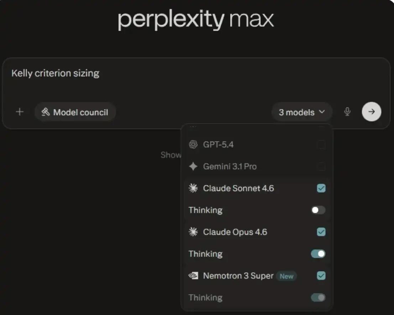Image resolution: width=394 pixels, height=315 pixels.
Task: Click the Gemini sparkle icon
Action: [x=193, y=166]
